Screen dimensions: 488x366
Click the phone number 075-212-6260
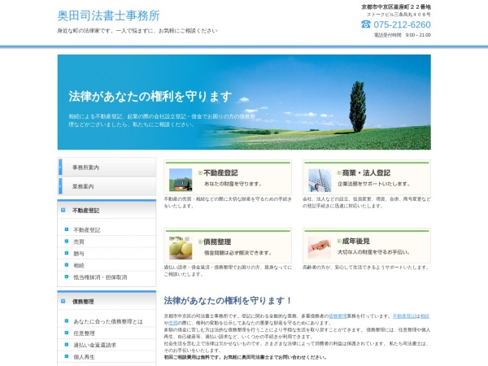pos(402,24)
